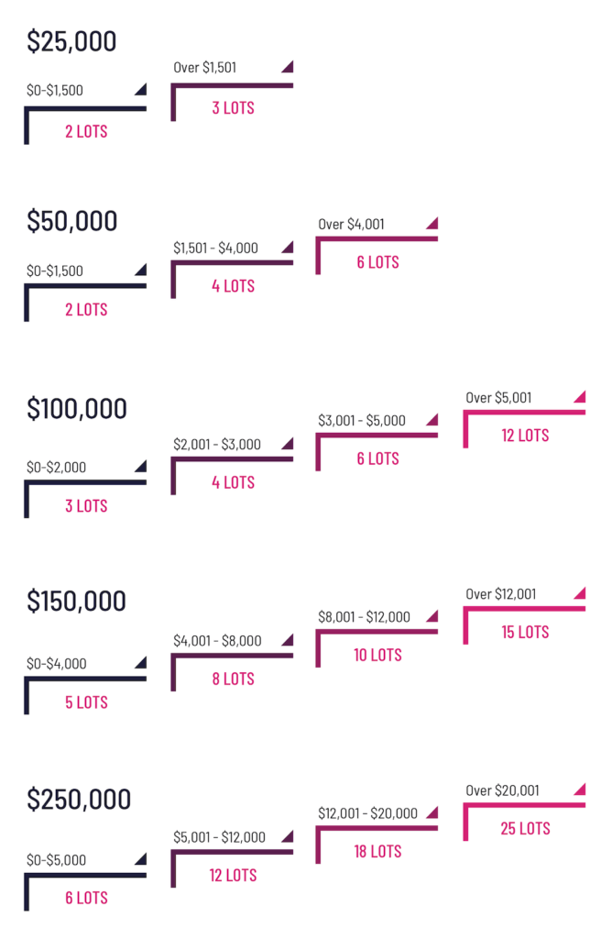The image size is (612, 939).
Task: Click triangle icon next to Over $12,001
Action: [x=580, y=593]
